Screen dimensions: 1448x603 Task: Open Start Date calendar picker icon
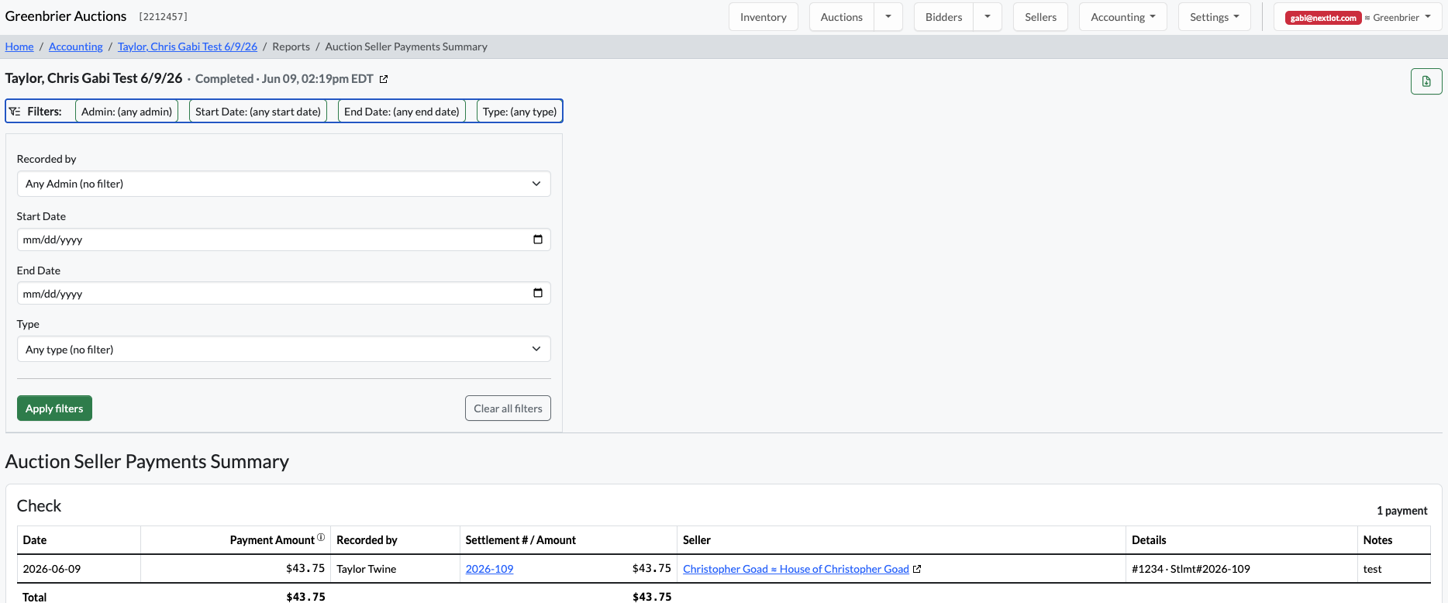pos(538,239)
